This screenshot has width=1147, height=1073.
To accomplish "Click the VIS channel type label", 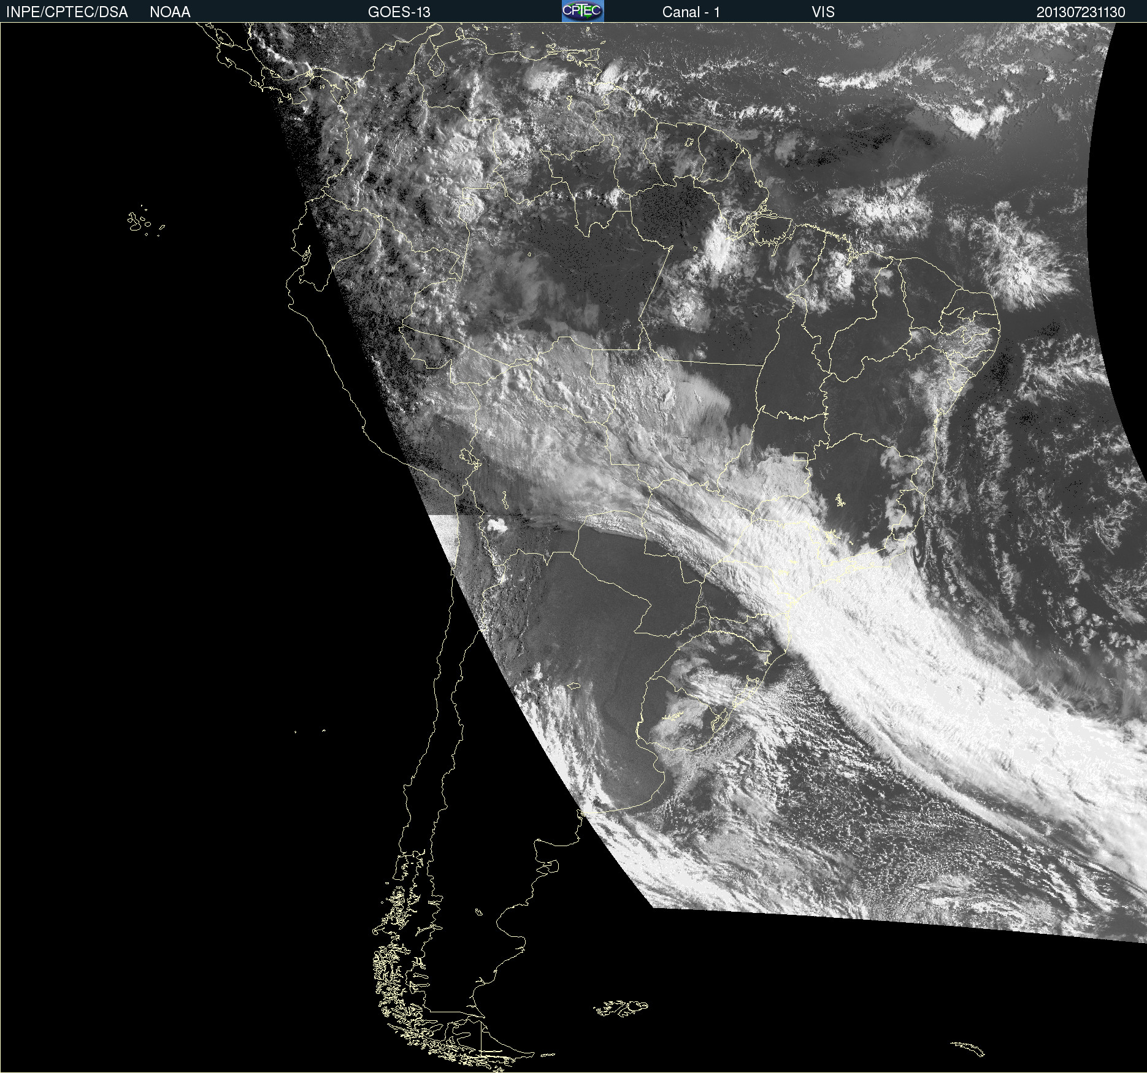I will point(823,12).
